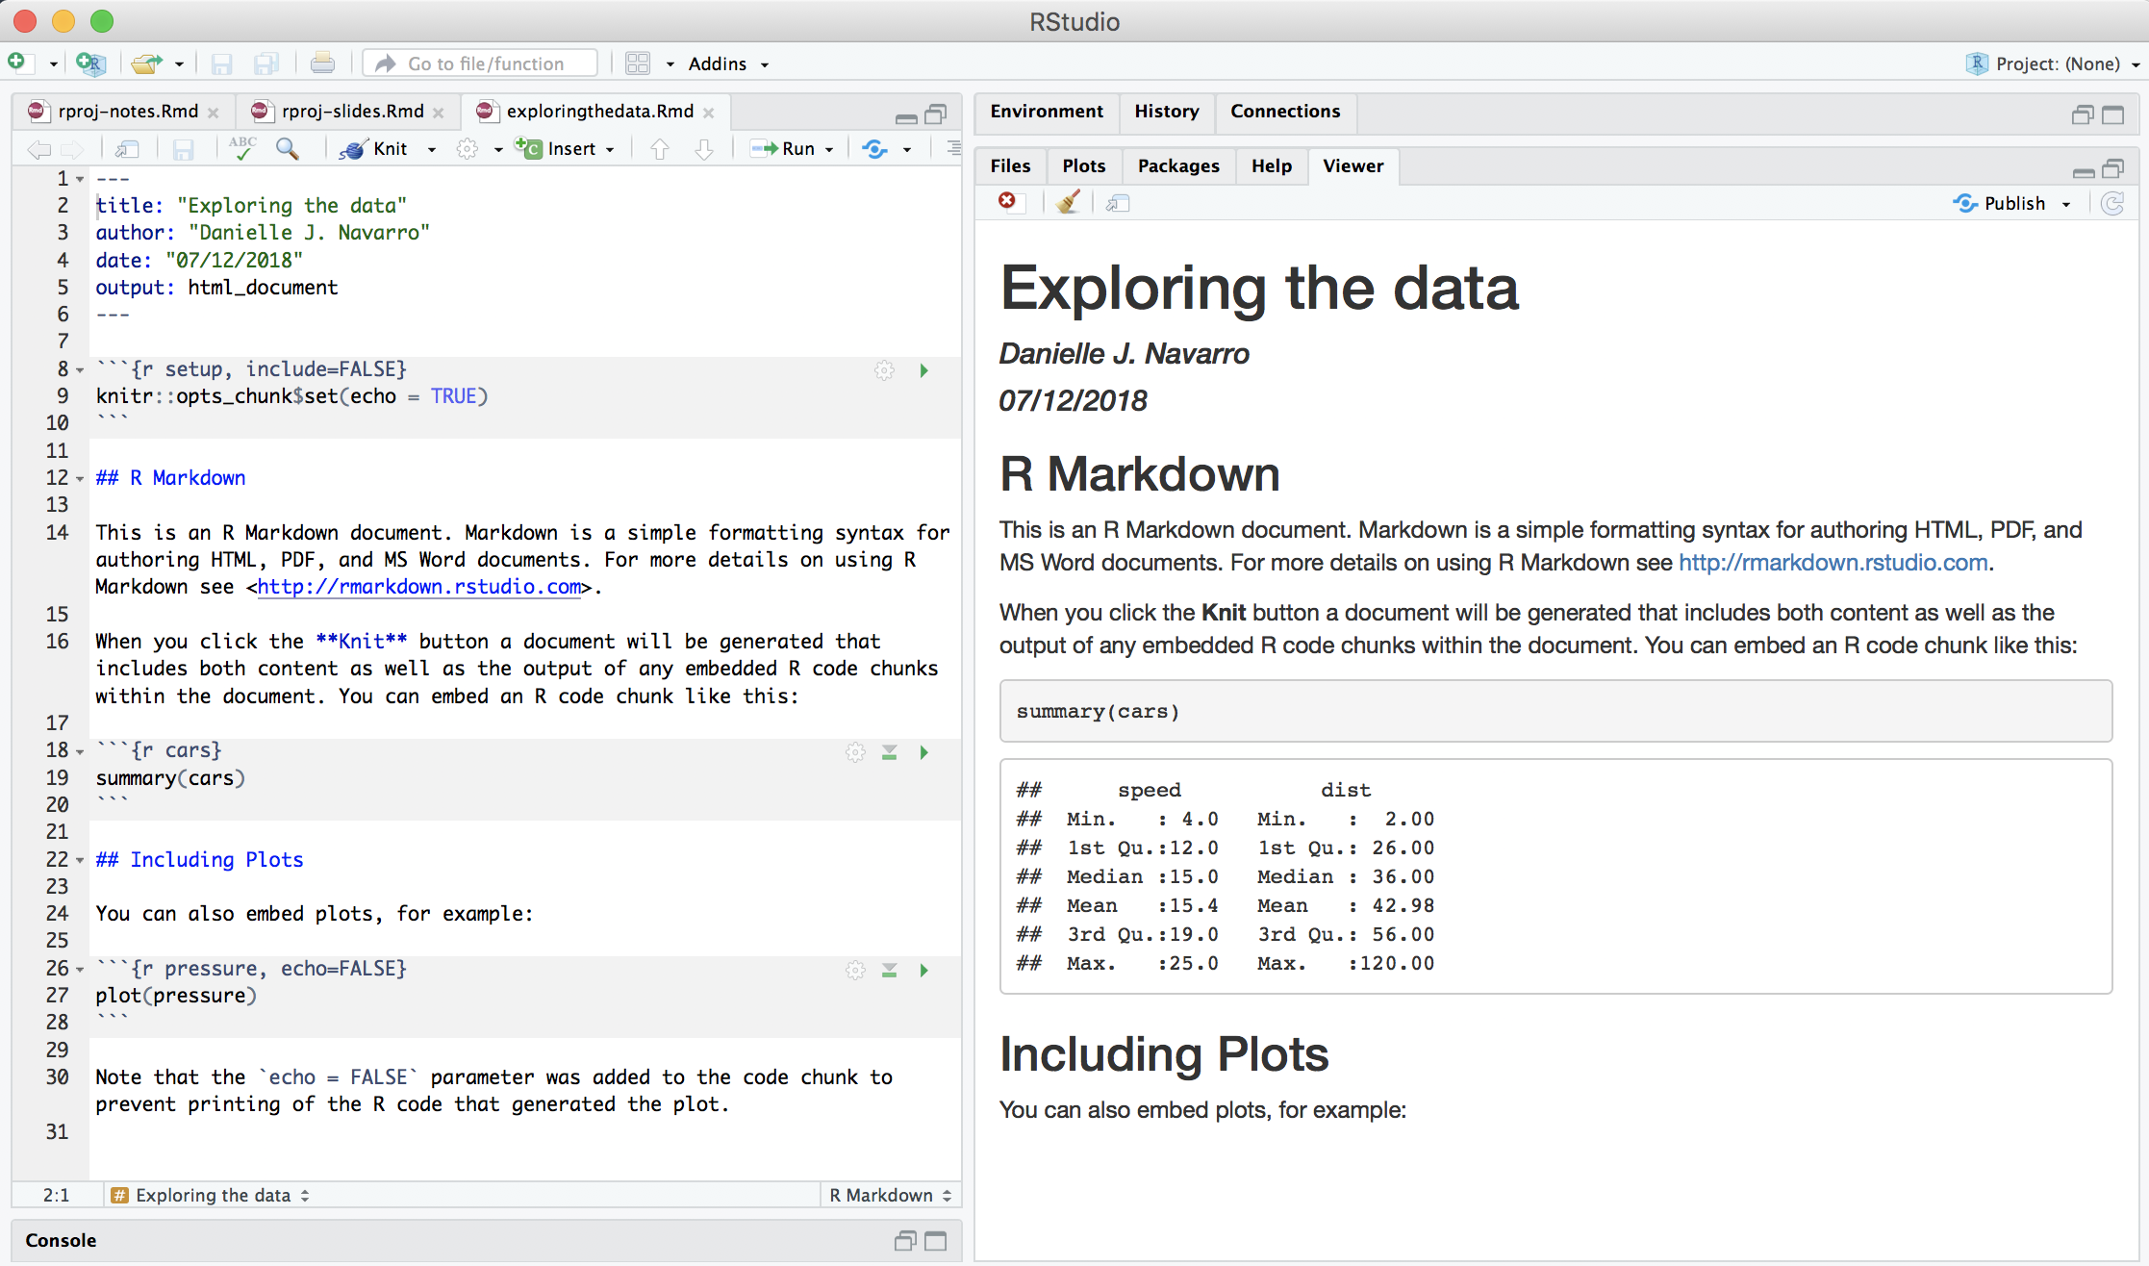This screenshot has height=1266, width=2149.
Task: Click the find/replace magnifying glass icon
Action: 287,148
